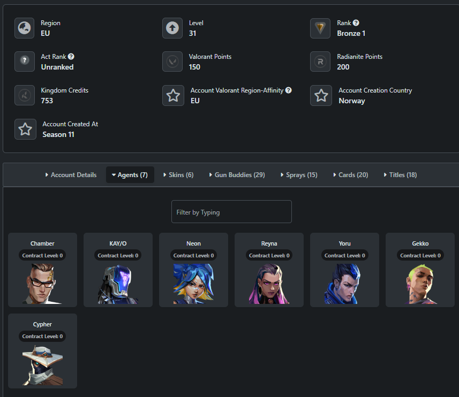Click the help icon next to Rank
Viewport: 459px width, 397px height.
tap(356, 23)
